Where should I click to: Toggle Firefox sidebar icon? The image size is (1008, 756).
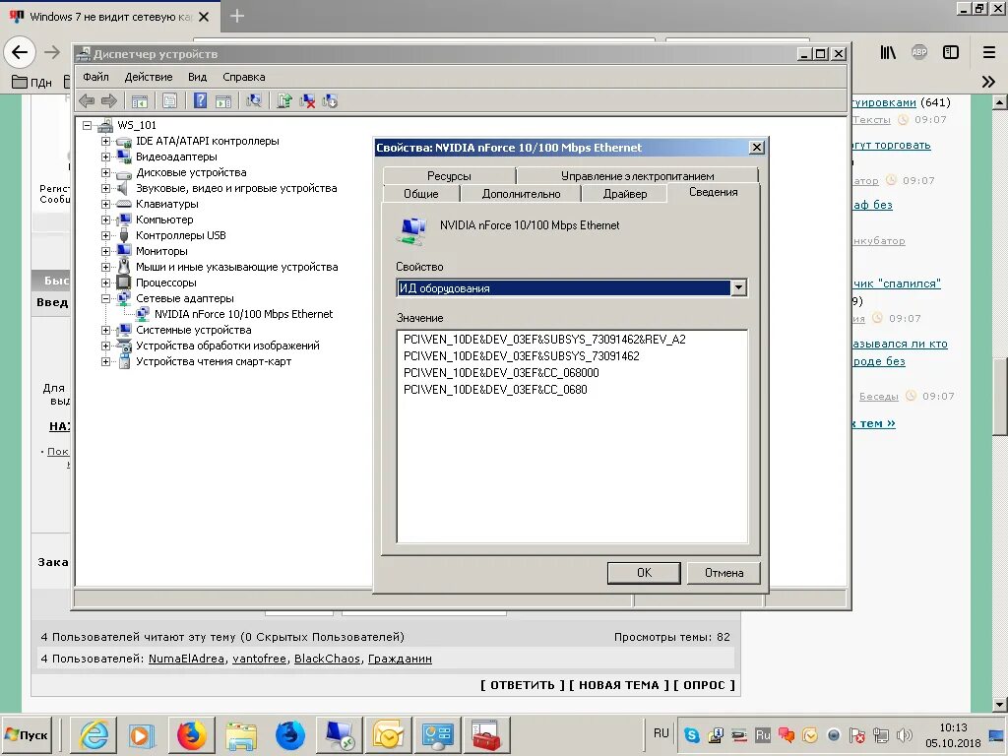click(951, 52)
